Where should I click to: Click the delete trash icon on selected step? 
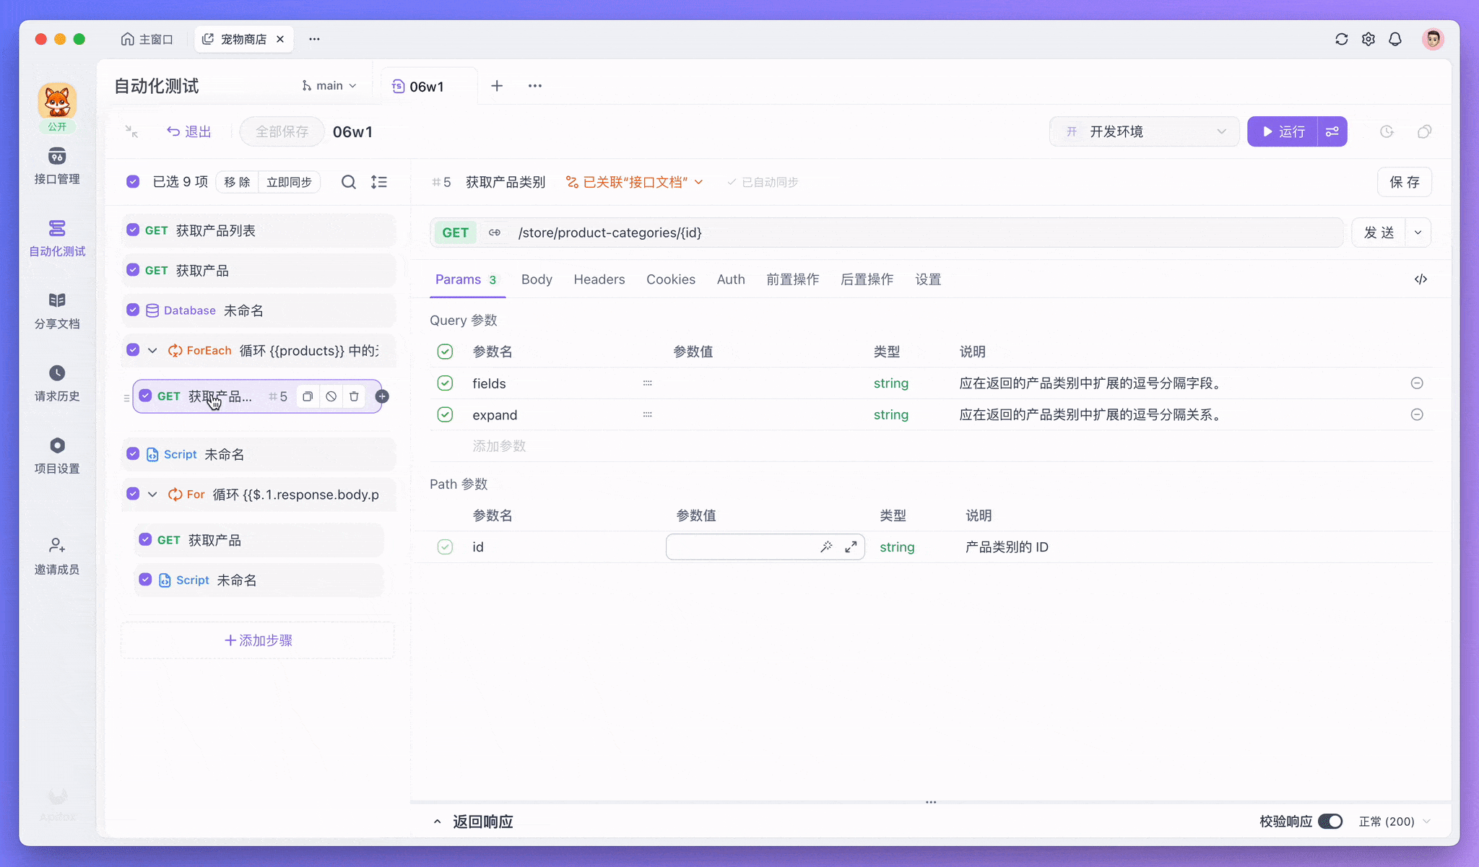pos(354,396)
